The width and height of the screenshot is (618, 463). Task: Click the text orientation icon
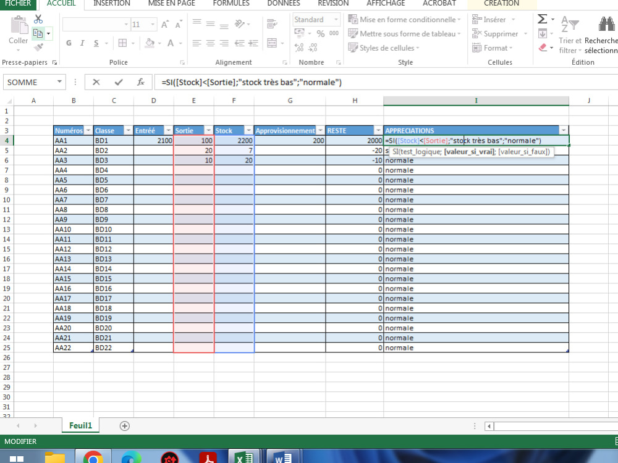239,23
